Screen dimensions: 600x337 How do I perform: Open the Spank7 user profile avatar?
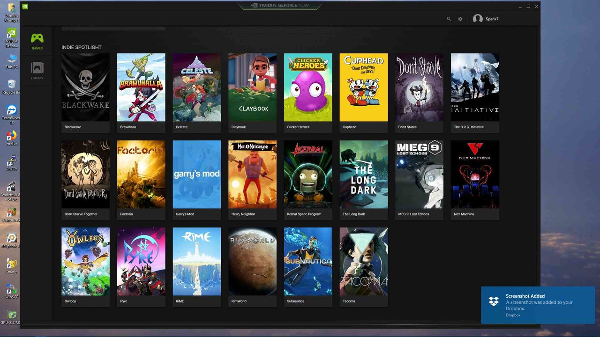[x=478, y=19]
